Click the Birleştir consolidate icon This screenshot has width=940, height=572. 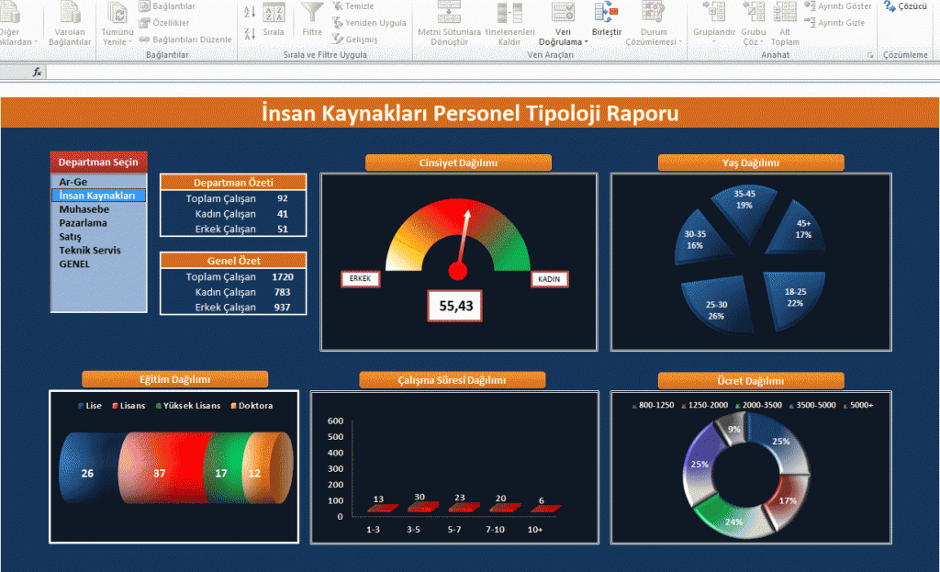point(606,13)
